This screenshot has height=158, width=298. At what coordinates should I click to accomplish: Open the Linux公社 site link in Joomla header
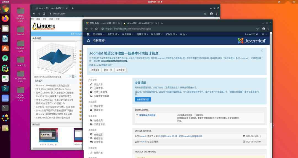click(251, 34)
